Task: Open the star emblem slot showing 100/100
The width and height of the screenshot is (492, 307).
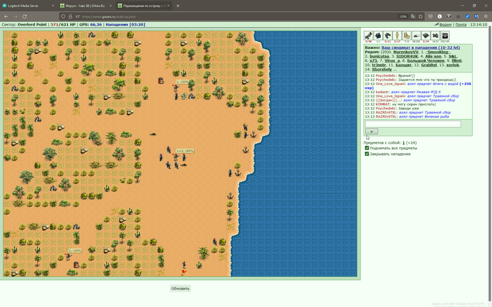Action: pos(445,36)
